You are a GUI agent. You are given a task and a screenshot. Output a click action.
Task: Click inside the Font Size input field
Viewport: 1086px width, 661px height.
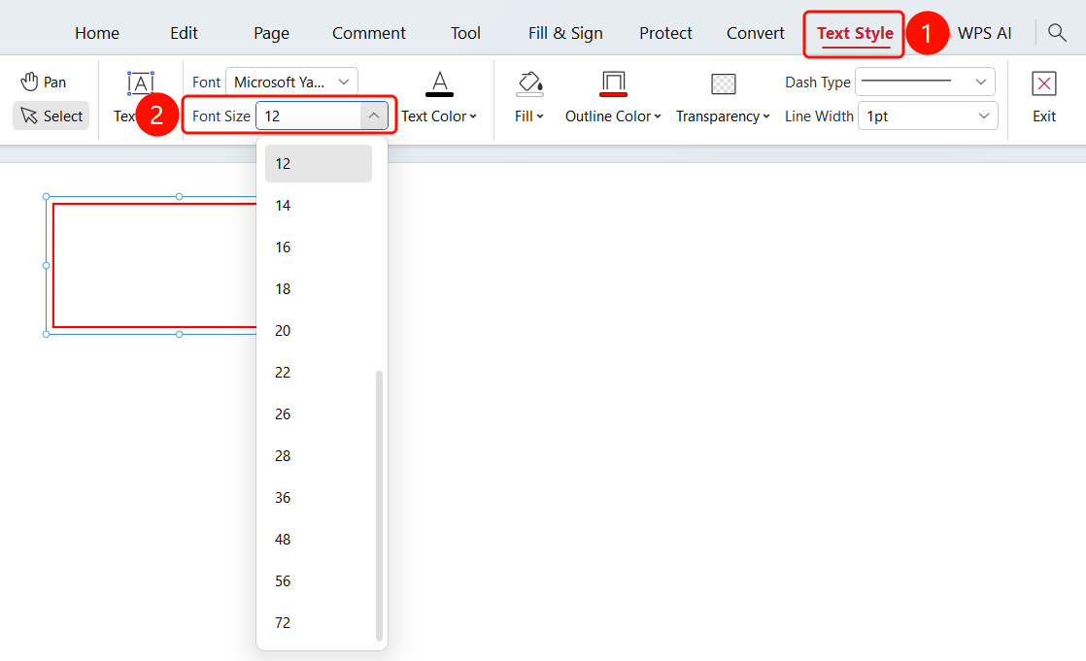tap(309, 116)
